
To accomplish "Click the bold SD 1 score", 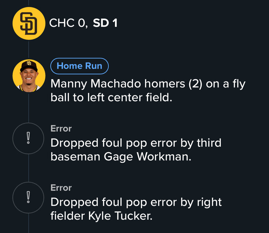I will 105,23.
